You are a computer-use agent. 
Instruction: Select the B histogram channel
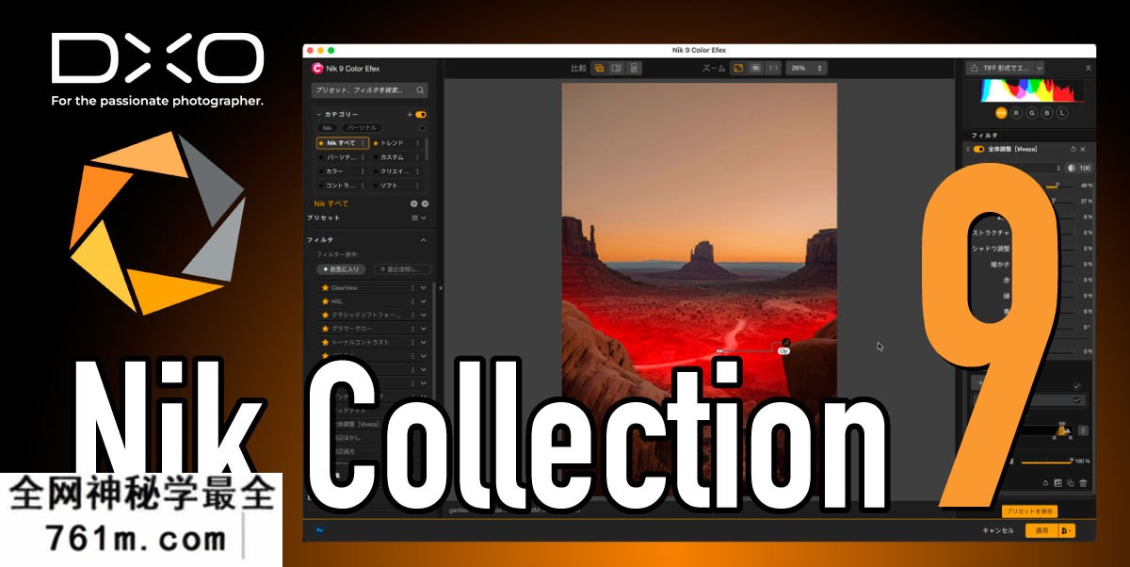point(1047,113)
